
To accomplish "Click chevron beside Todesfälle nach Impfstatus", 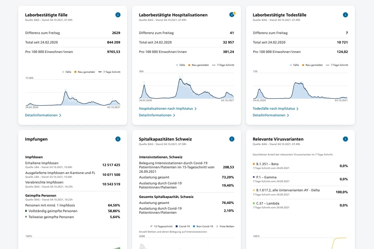I will [297, 109].
